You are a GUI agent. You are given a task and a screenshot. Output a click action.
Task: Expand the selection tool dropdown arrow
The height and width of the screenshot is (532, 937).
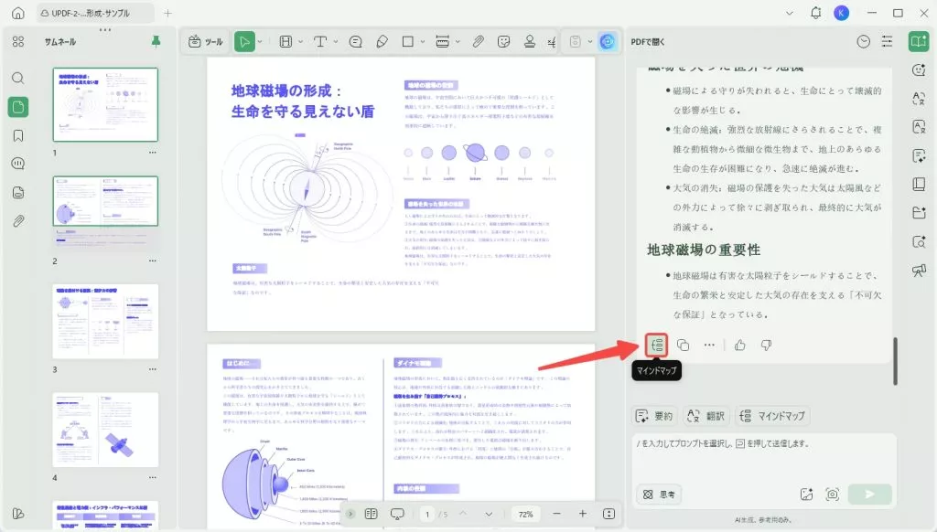point(261,42)
